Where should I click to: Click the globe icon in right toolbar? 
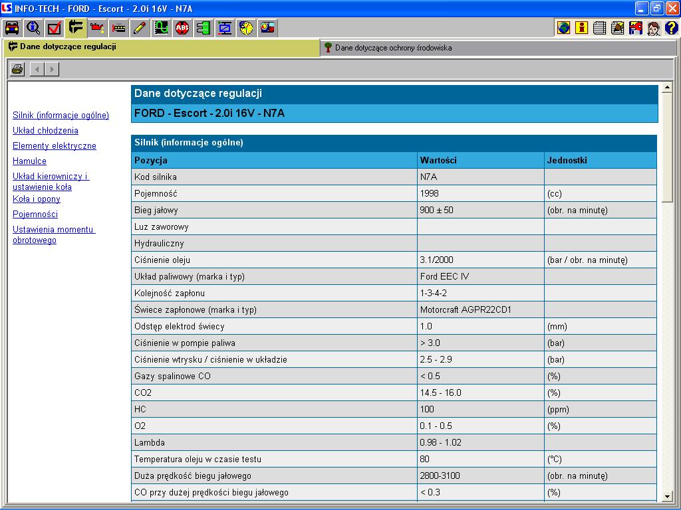tap(564, 28)
